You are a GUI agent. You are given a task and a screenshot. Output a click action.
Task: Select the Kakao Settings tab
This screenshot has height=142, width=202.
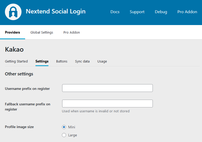click(x=42, y=61)
